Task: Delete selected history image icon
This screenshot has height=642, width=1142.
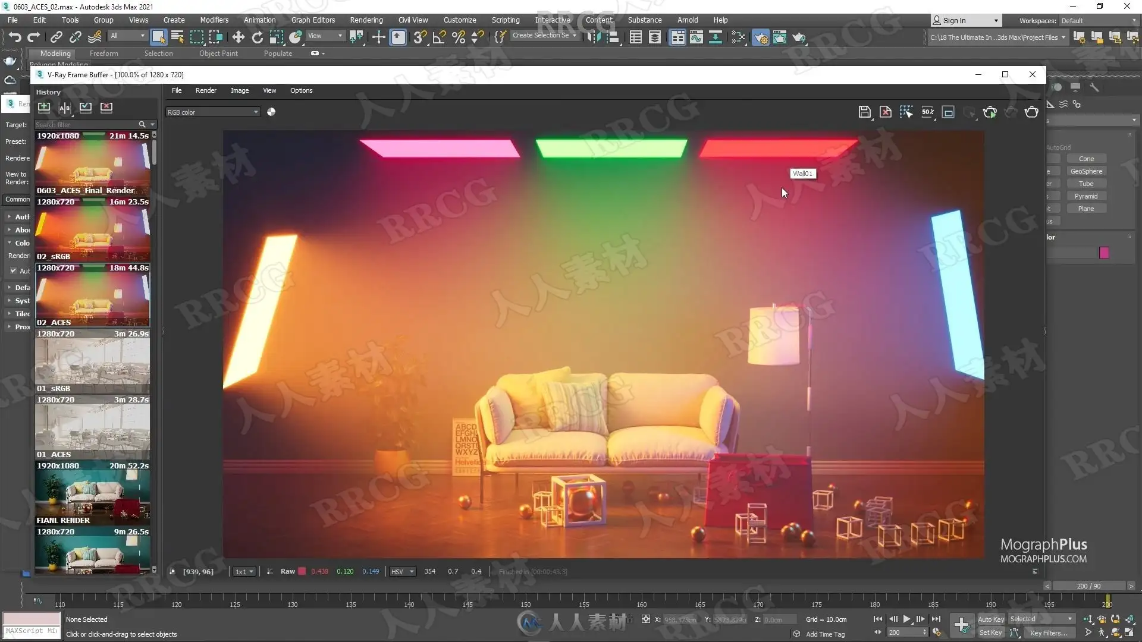Action: [106, 108]
